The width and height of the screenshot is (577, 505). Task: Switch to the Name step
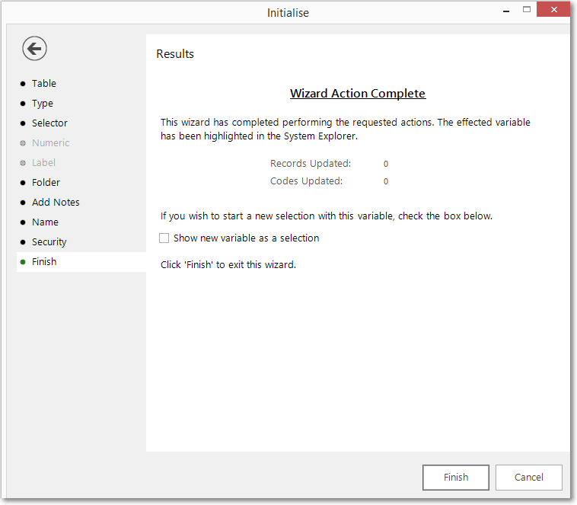tap(45, 222)
